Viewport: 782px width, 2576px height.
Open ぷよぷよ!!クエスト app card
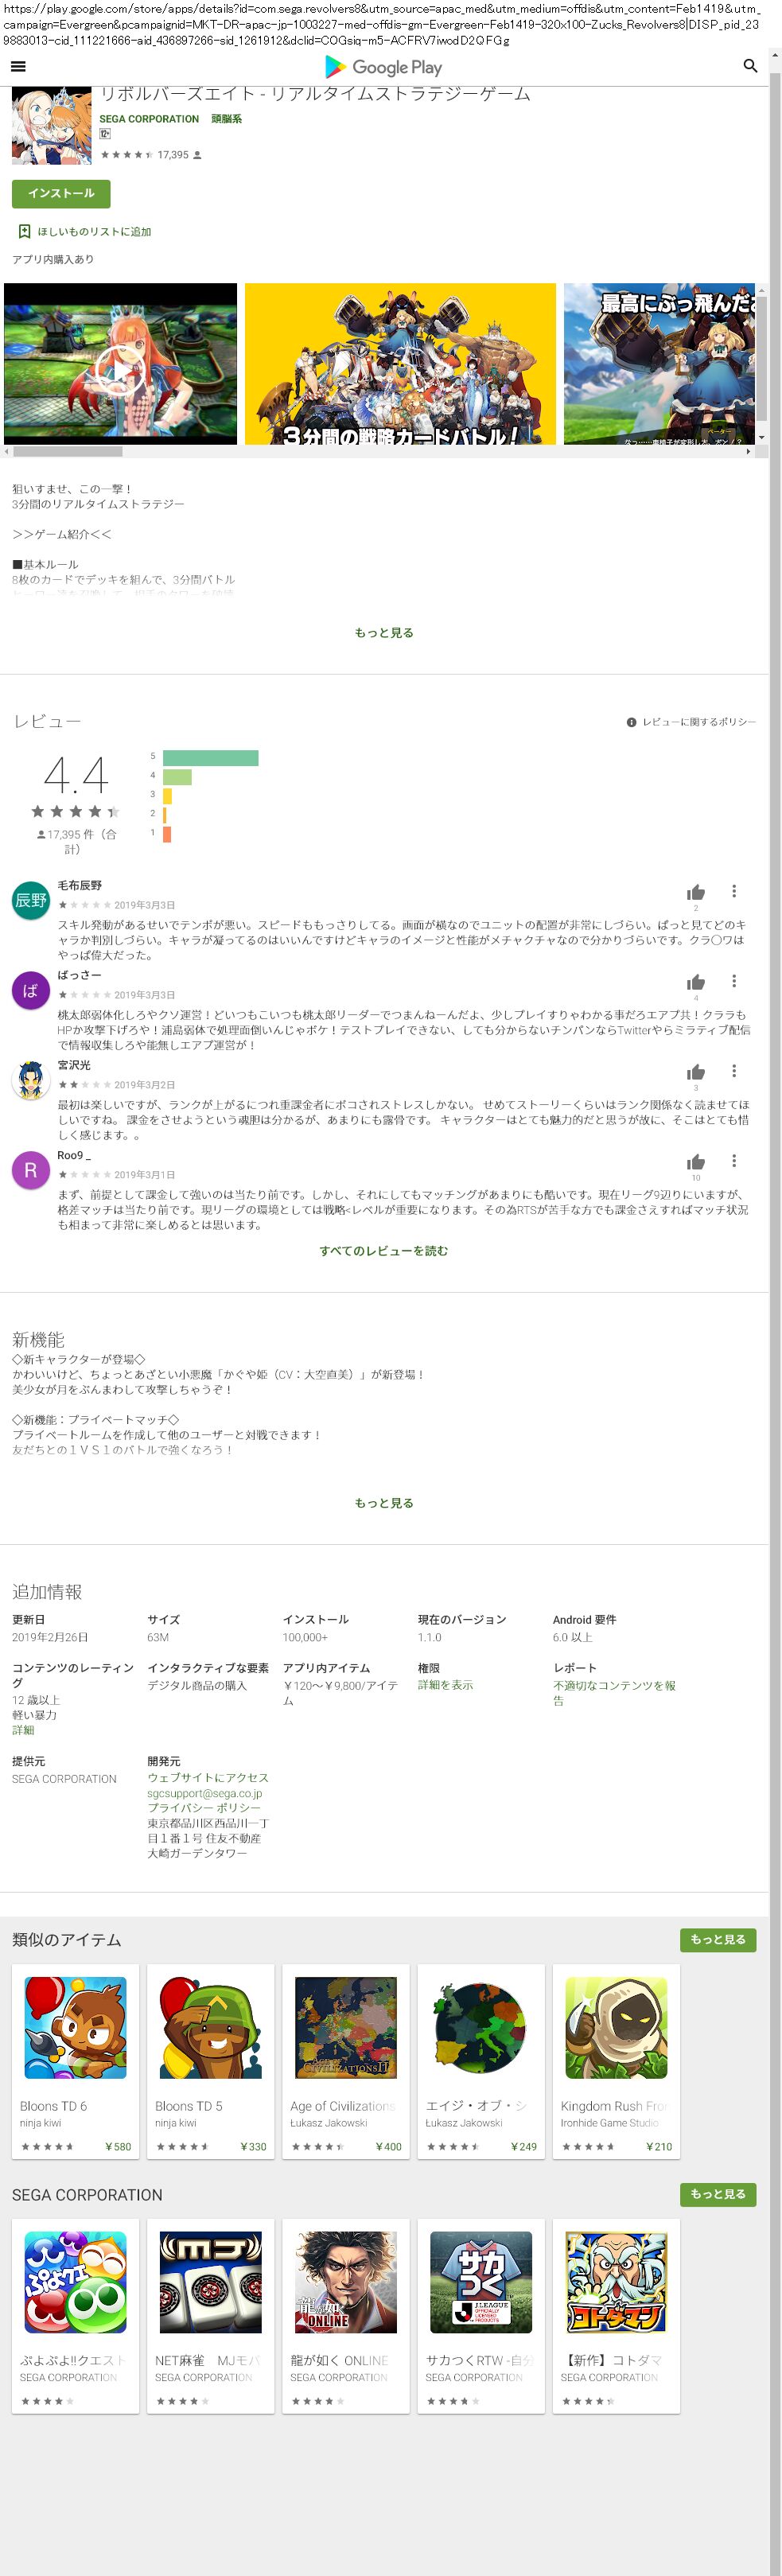(x=76, y=2317)
